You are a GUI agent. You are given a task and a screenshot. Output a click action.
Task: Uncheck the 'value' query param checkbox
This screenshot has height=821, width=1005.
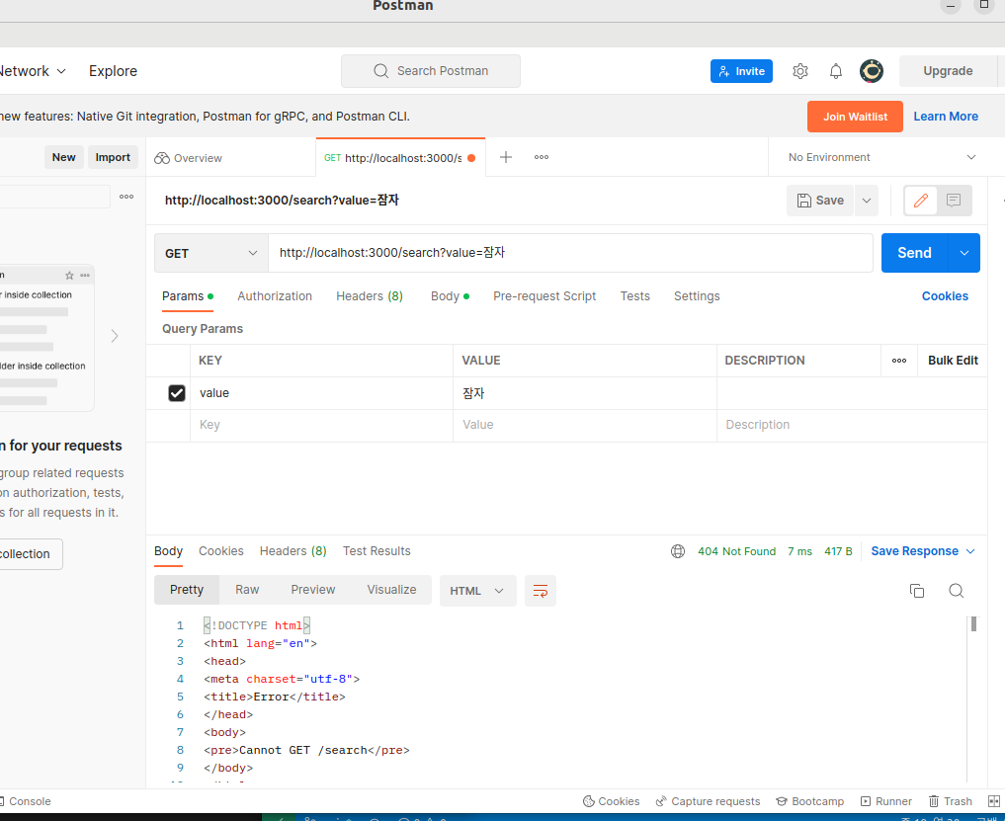(x=177, y=393)
